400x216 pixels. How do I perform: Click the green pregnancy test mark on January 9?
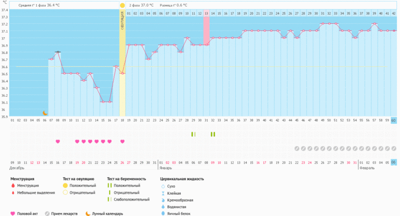click(x=213, y=134)
